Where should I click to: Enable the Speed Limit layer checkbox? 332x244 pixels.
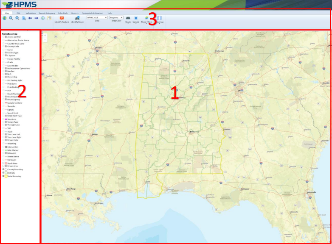tap(3, 113)
